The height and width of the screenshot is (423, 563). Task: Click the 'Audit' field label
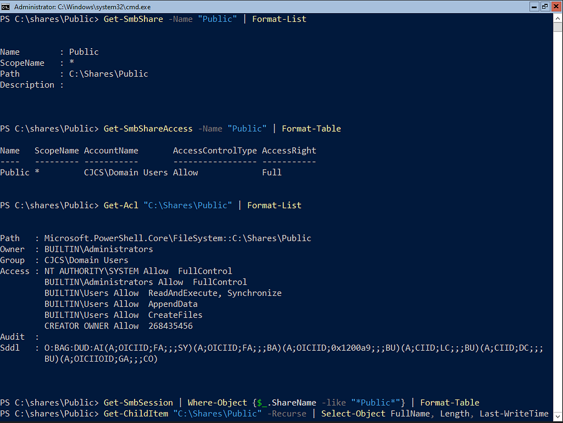coord(12,337)
